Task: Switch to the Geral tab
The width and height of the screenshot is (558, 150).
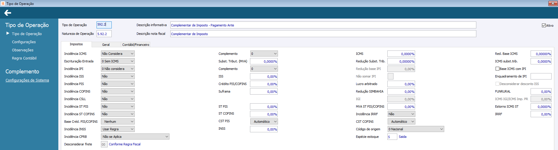Action: click(x=106, y=45)
